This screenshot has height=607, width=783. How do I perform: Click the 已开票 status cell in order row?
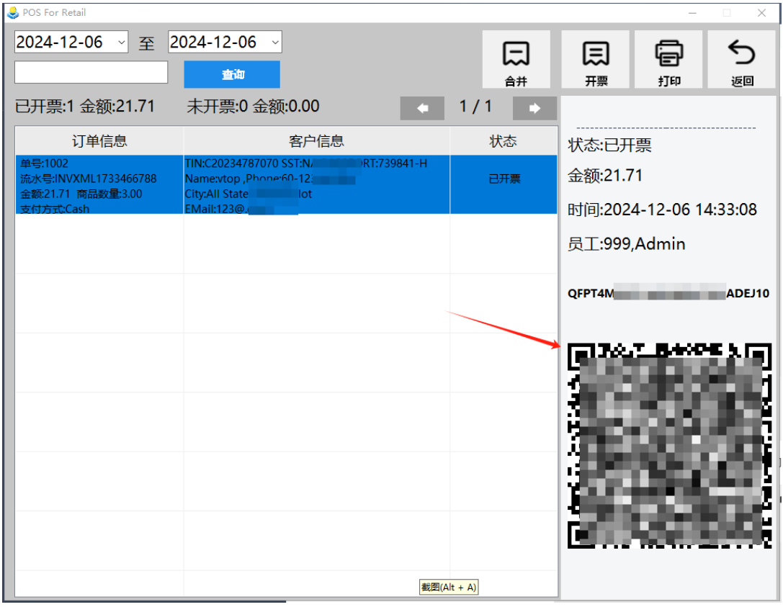[504, 185]
